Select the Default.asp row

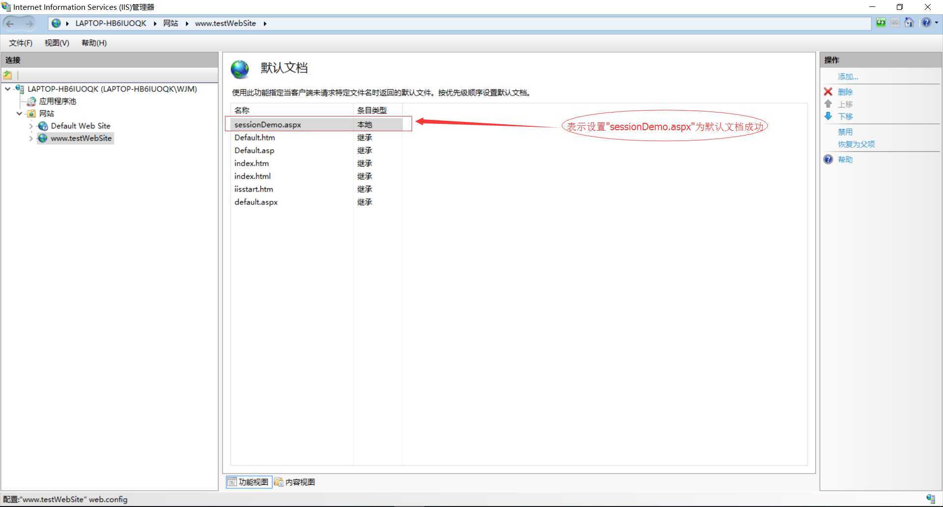click(316, 150)
